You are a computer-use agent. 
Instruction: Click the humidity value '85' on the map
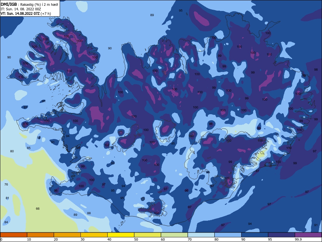(x=29, y=148)
